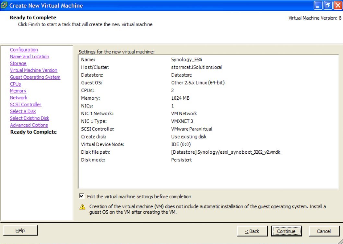This screenshot has height=244, width=343.
Task: Click the Virtual Machine Version: 8 label
Action: [315, 18]
